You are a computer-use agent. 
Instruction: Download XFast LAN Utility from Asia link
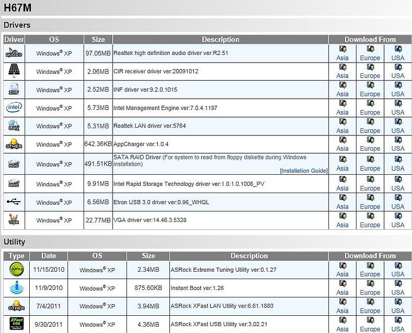(342, 311)
